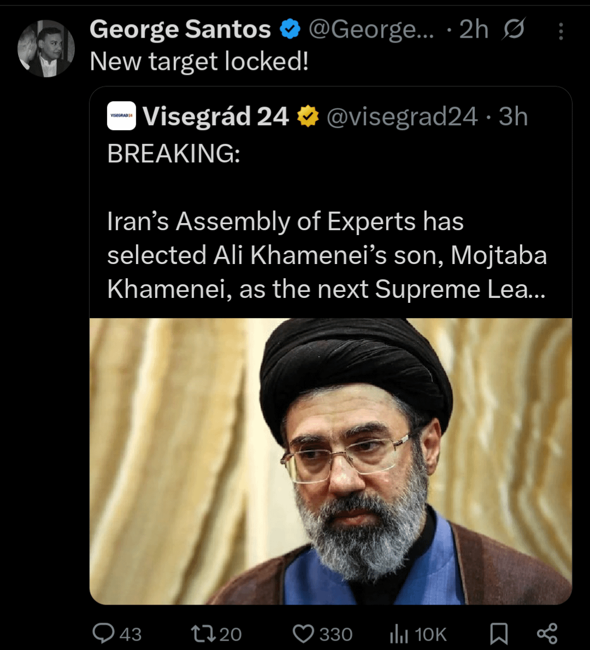
Task: Open the quoted post photo
Action: click(x=330, y=461)
